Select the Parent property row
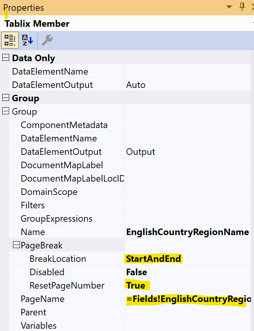The height and width of the screenshot is (331, 254). pos(130,312)
